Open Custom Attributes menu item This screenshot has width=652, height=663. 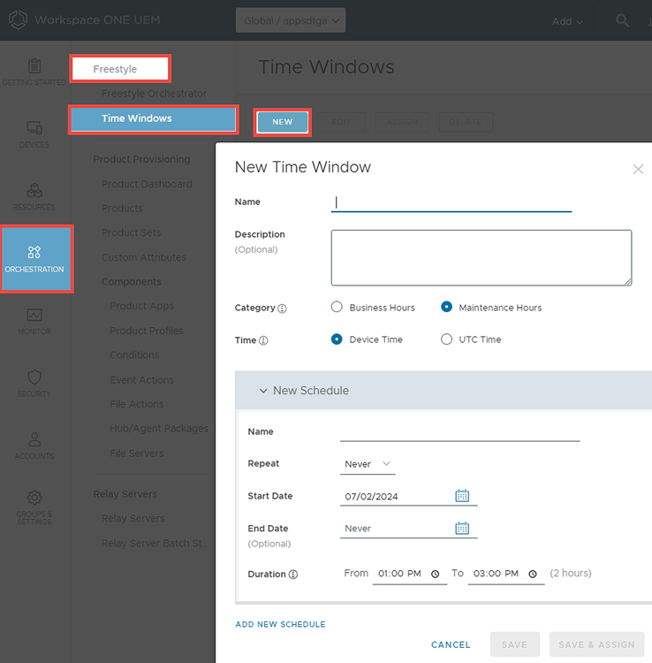pyautogui.click(x=144, y=257)
